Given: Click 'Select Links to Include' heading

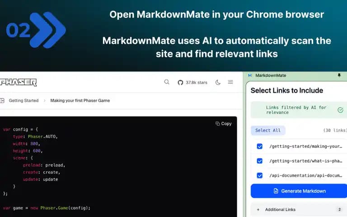Looking at the screenshot, I should [x=287, y=90].
